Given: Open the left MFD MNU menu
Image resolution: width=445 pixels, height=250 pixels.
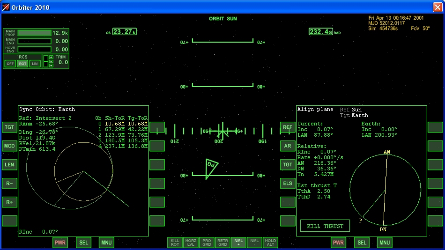Looking at the screenshot, I should [106, 243].
